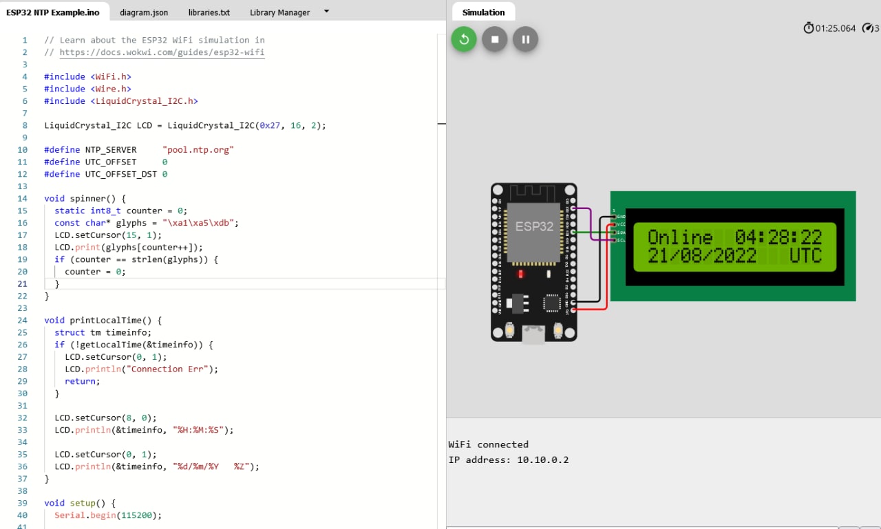Click the simulation timer stopwatch icon
The width and height of the screenshot is (881, 529).
[x=809, y=28]
